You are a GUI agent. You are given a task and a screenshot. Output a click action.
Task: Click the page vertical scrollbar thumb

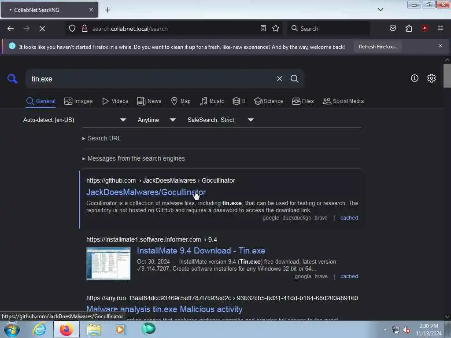[x=447, y=76]
